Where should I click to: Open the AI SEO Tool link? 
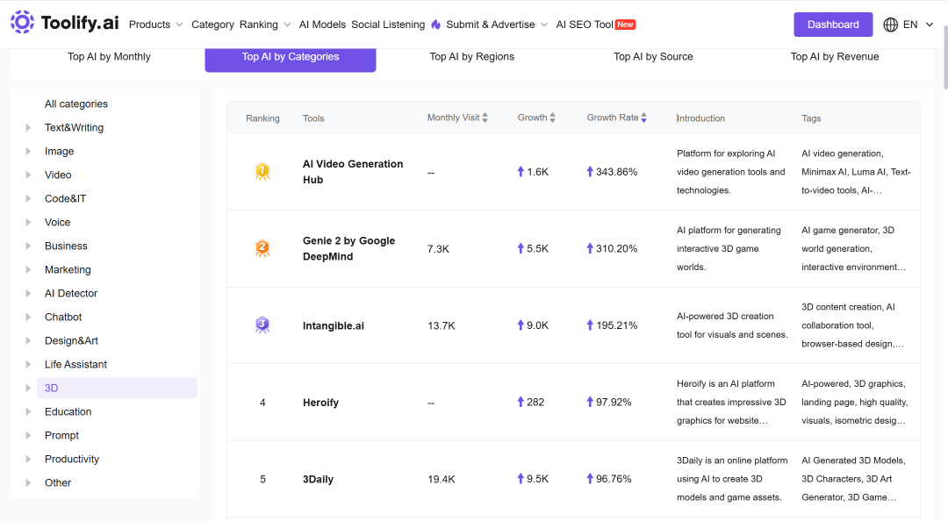tap(585, 25)
